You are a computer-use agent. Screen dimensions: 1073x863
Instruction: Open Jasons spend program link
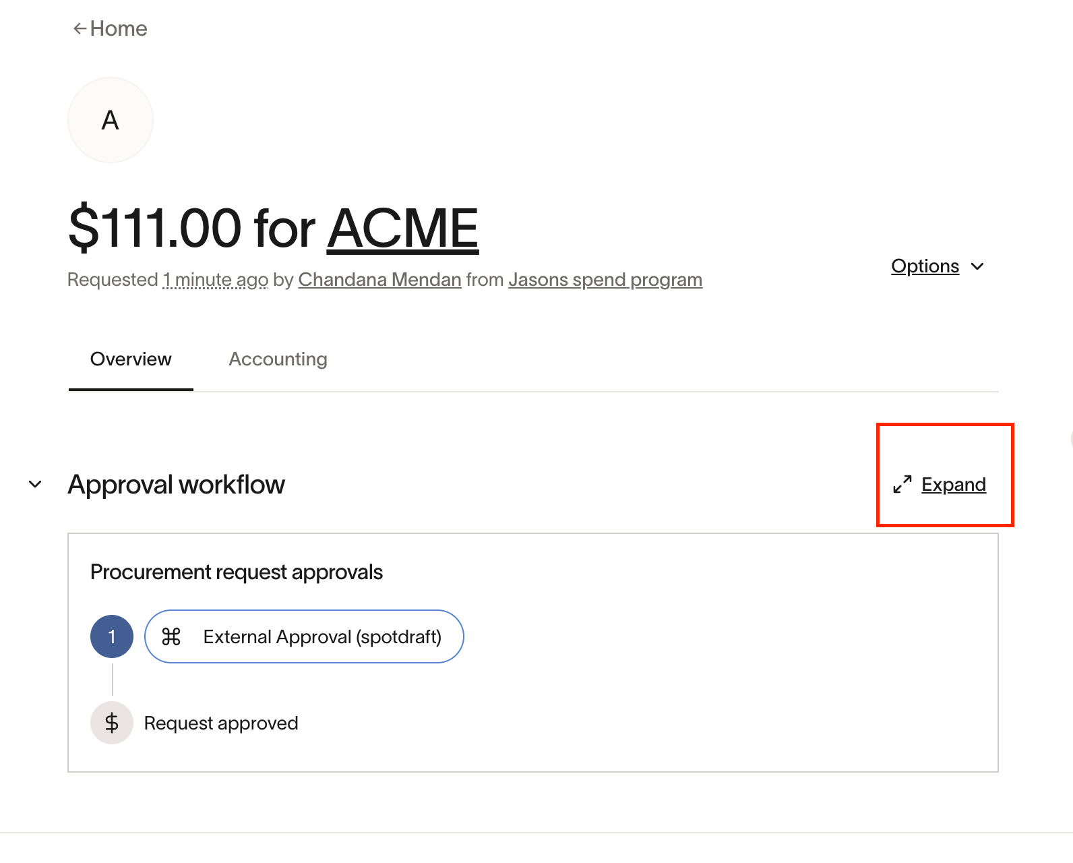pos(605,279)
